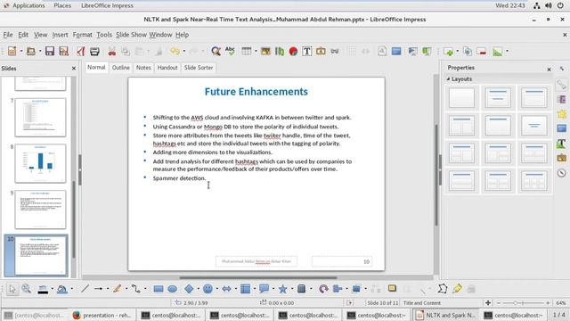570x321 pixels.
Task: Collapse the Layouts section expander
Action: (x=448, y=79)
